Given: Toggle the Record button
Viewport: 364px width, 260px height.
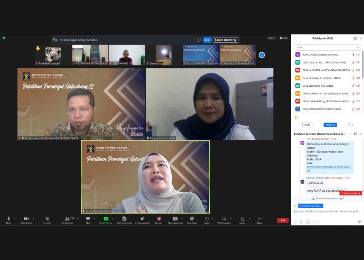Looking at the screenshot, I should pos(158,219).
